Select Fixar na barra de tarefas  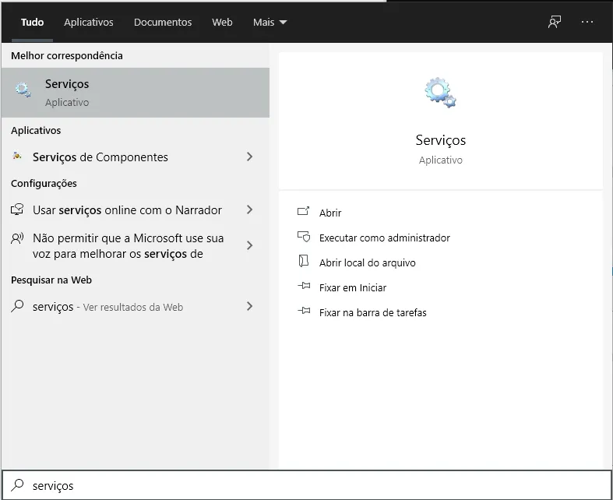coord(372,312)
